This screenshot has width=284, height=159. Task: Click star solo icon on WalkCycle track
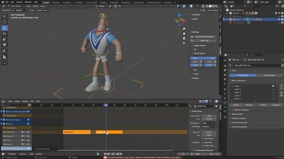[x=28, y=144]
